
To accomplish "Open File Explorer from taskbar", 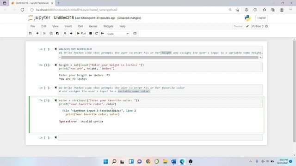I will (165, 161).
